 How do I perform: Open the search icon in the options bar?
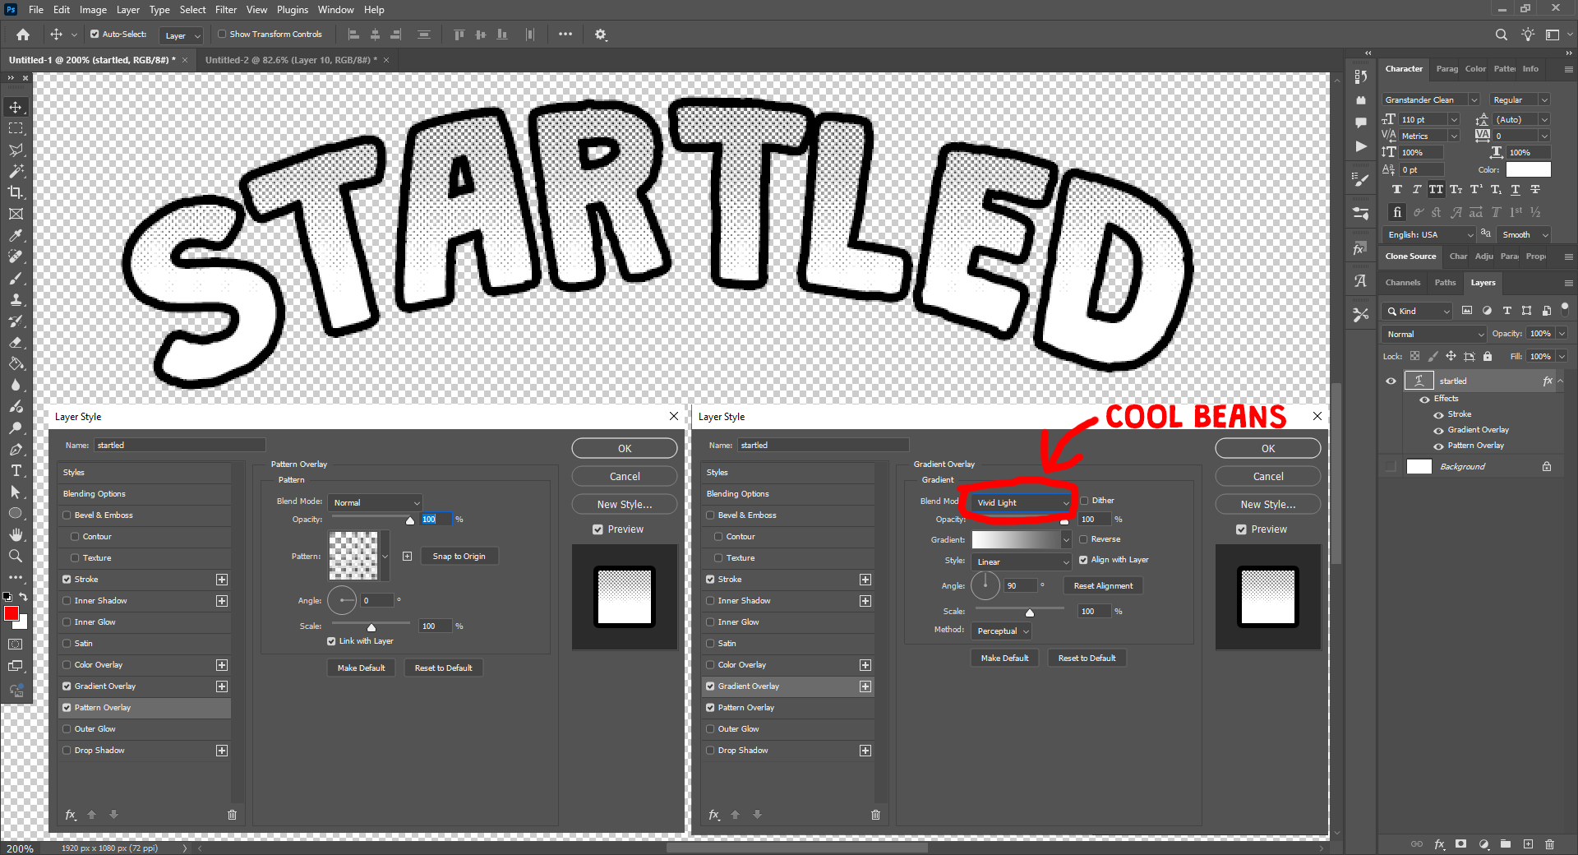click(x=1502, y=35)
